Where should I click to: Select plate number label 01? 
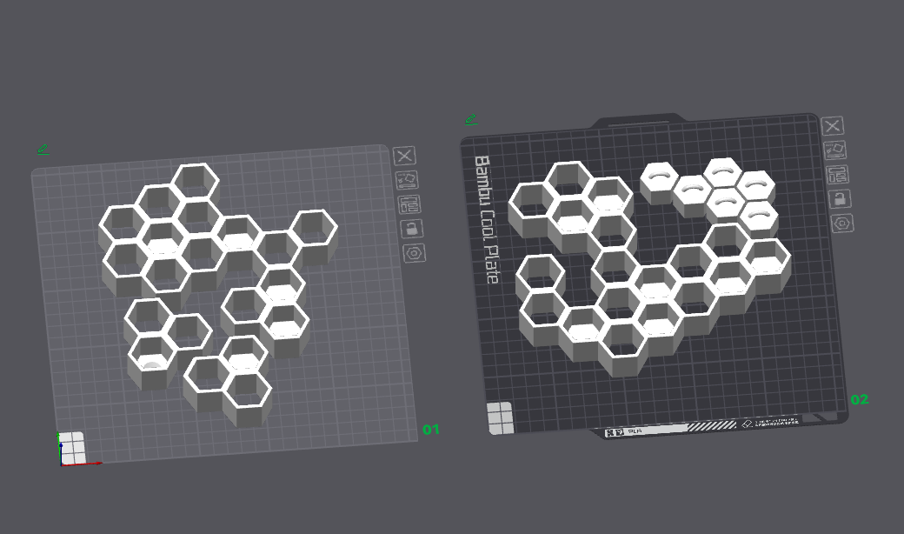point(430,429)
